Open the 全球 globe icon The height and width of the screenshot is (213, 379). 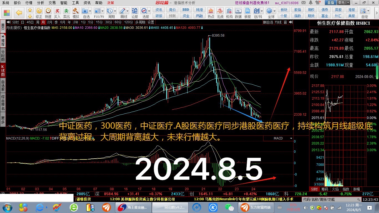269,11
